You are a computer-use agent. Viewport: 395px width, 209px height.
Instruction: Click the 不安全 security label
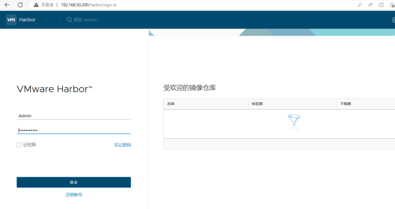point(48,5)
